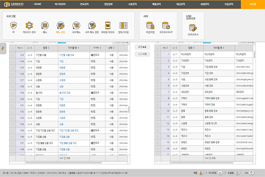Open the 모바일 이미지 icon
The height and width of the screenshot is (177, 265).
pyautogui.click(x=108, y=26)
